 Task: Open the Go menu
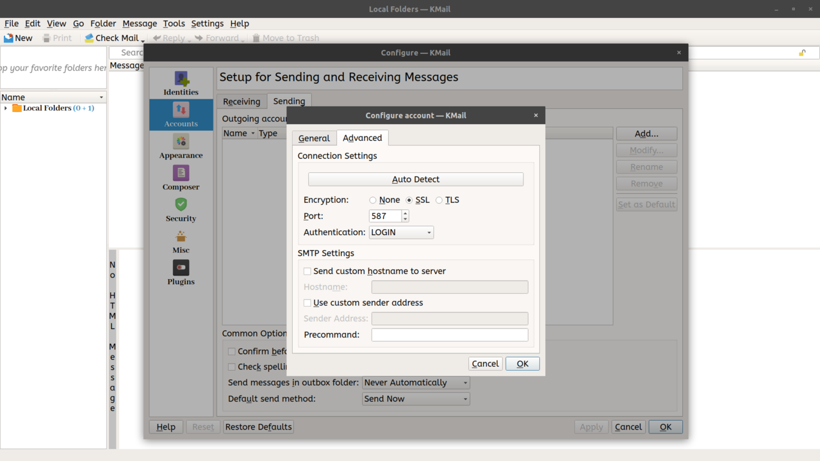(78, 24)
